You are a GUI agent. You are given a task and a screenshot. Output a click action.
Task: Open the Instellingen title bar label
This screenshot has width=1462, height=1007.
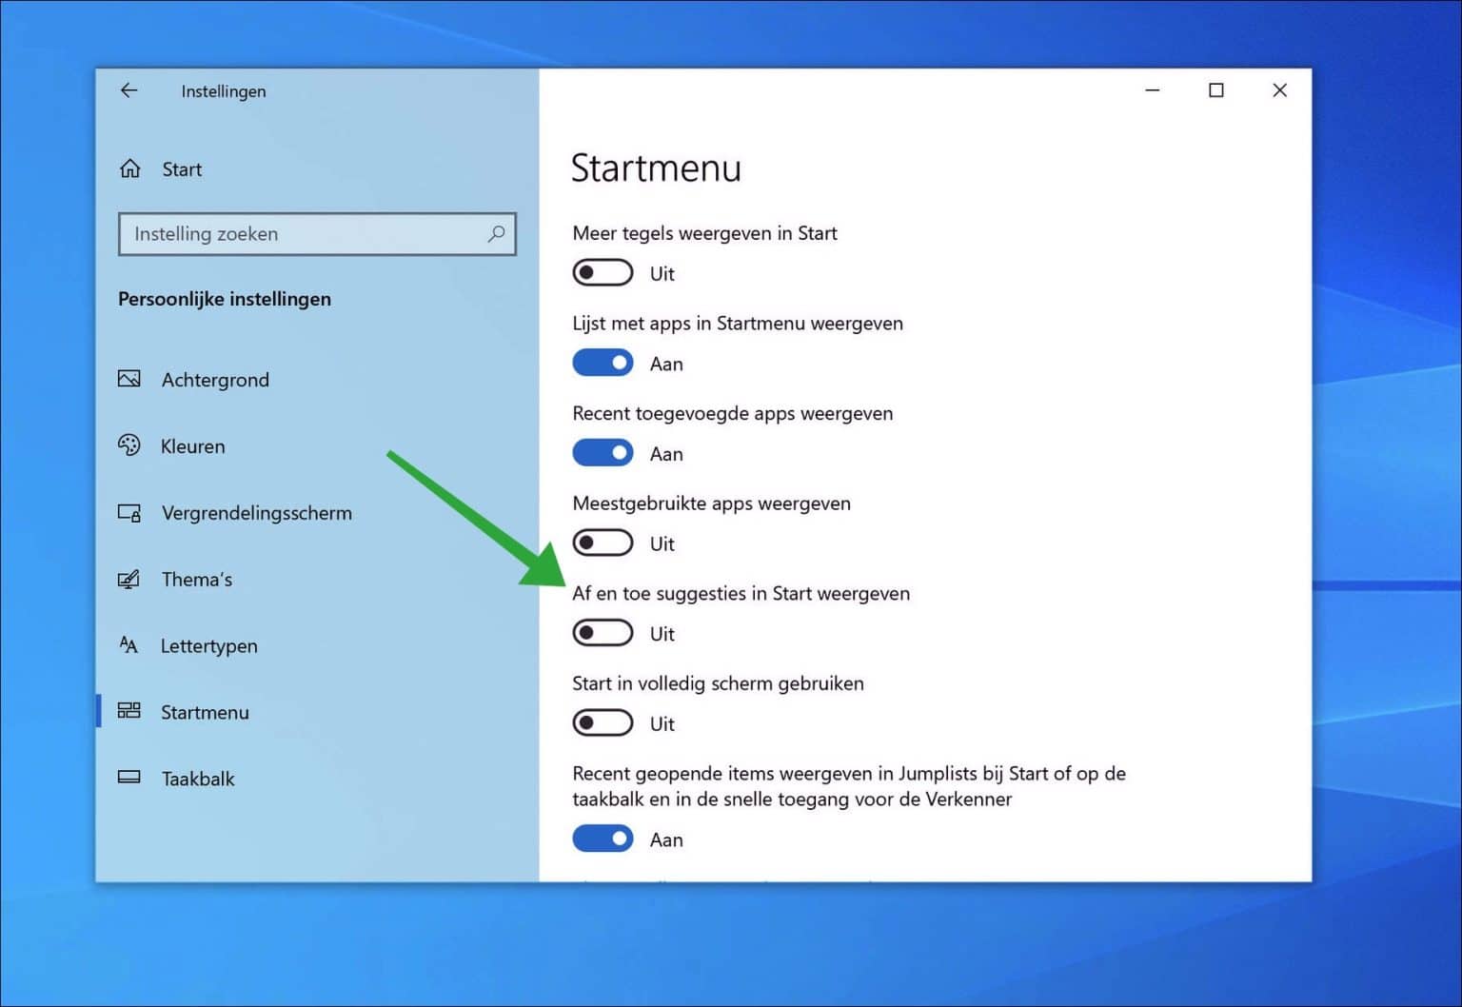[223, 91]
